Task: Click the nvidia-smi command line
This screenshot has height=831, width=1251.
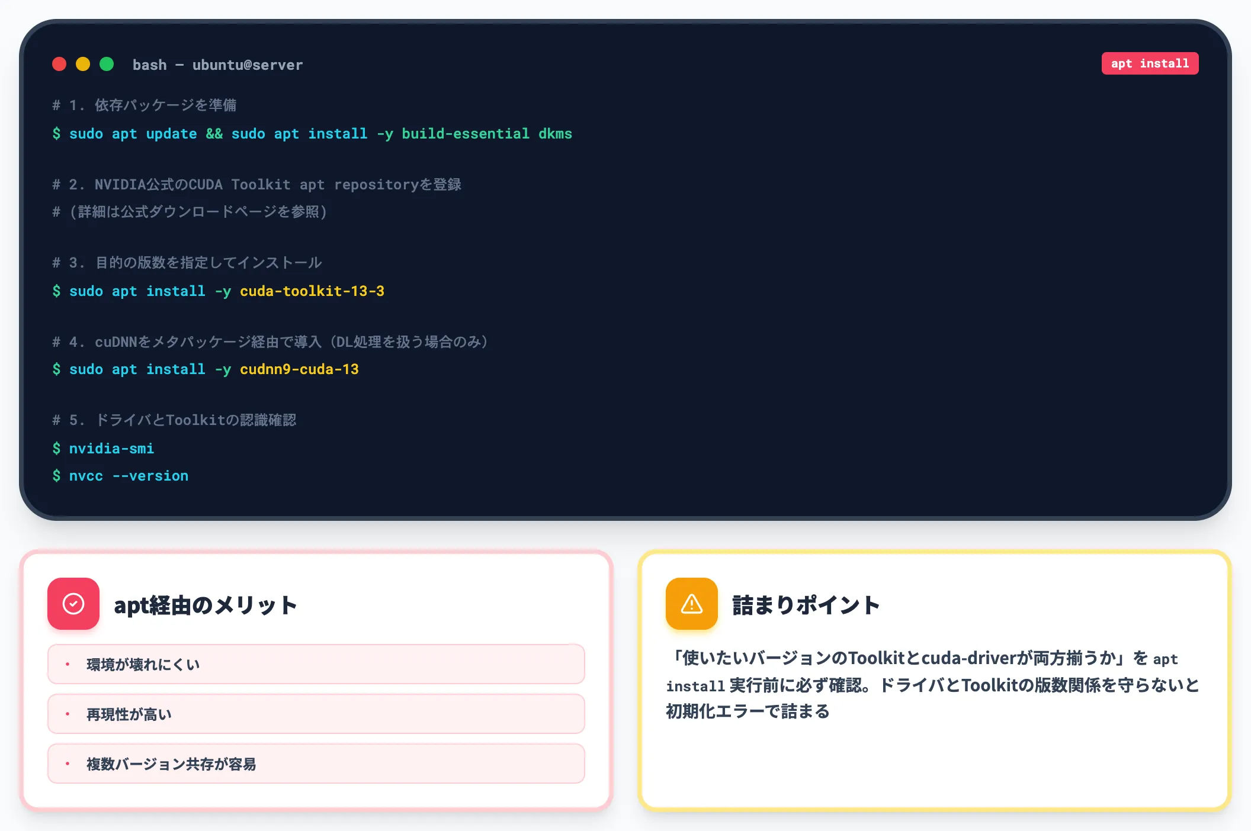Action: click(x=104, y=449)
